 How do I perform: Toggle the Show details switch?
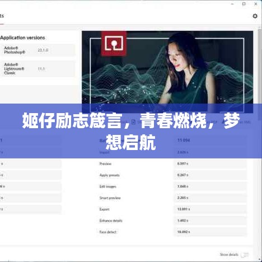click(245, 255)
